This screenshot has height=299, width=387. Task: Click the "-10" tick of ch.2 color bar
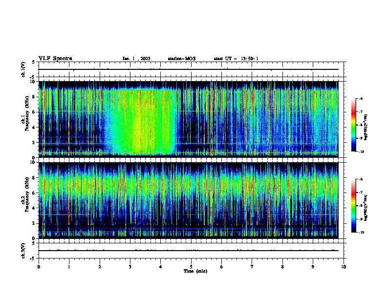point(361,233)
